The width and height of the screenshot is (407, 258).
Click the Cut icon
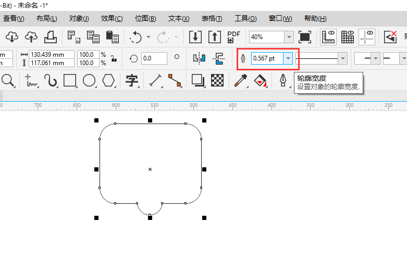click(x=73, y=37)
